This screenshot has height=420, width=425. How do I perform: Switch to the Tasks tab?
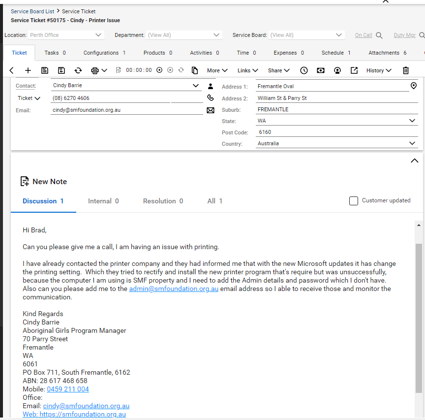point(55,53)
